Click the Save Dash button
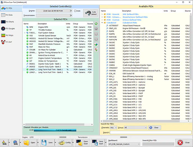193x147 pixels. click(98, 143)
